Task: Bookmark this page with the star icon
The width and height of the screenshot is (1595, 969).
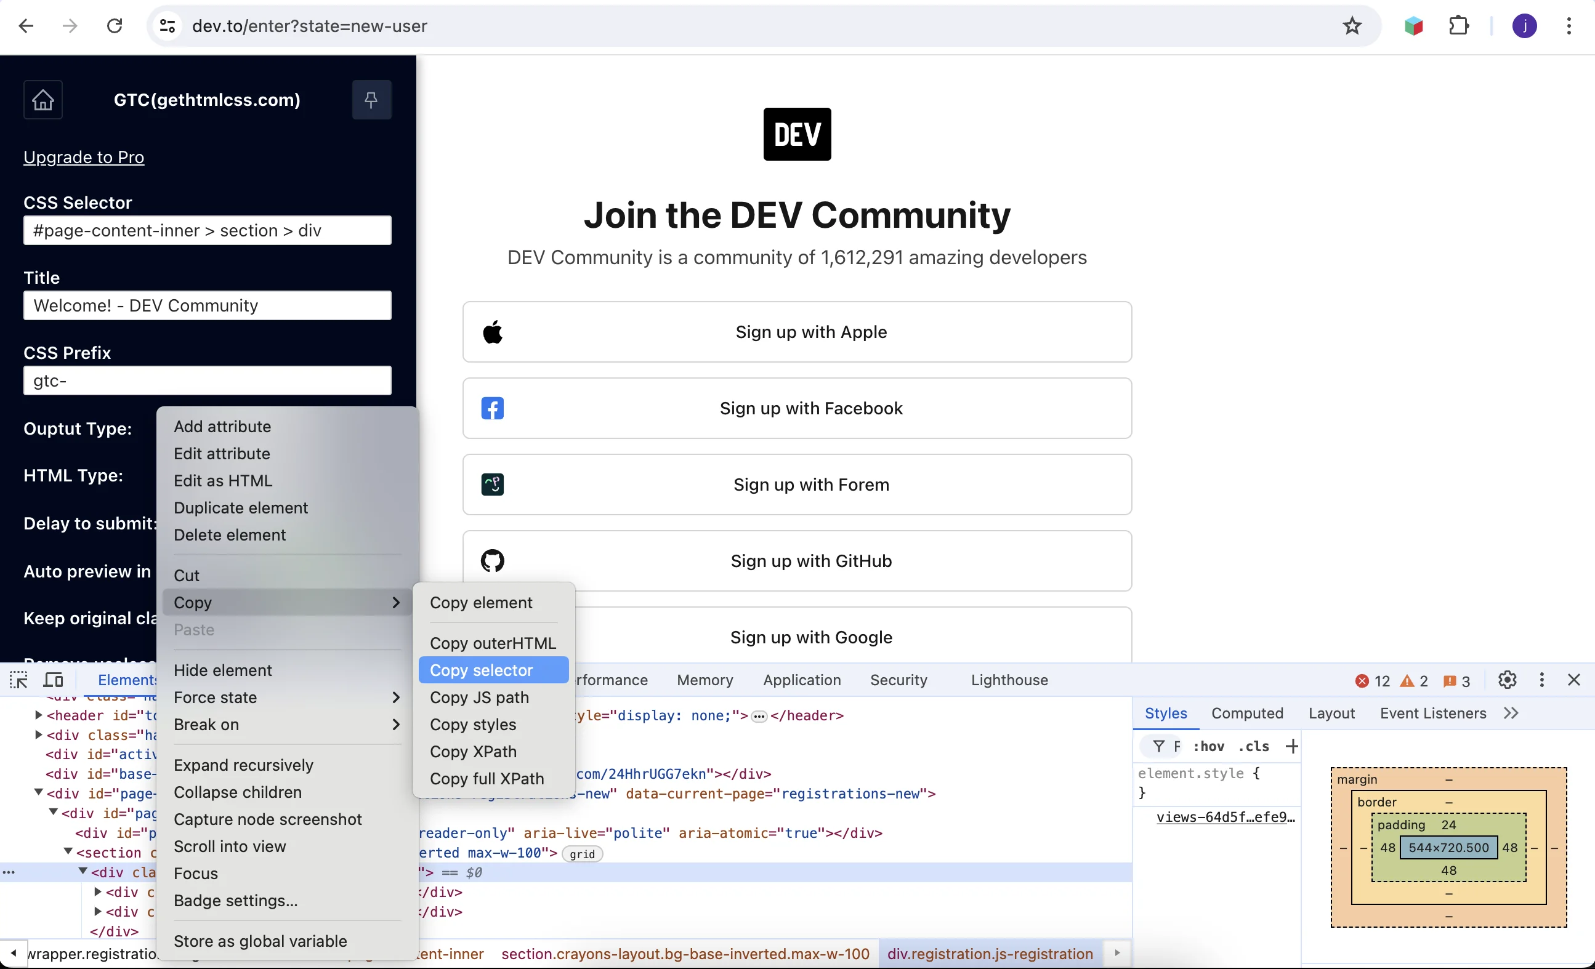Action: tap(1352, 26)
